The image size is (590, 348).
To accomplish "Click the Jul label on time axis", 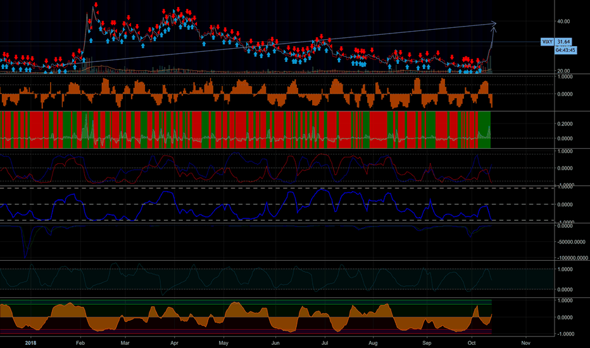I will (325, 343).
